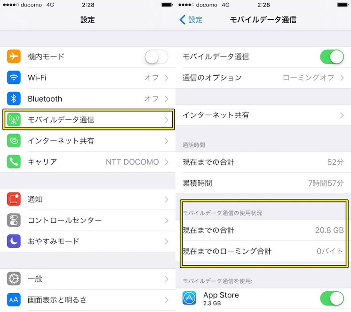This screenshot has height=312, width=351.
Task: Tap the purple おやすみモード moon icon
Action: click(14, 241)
